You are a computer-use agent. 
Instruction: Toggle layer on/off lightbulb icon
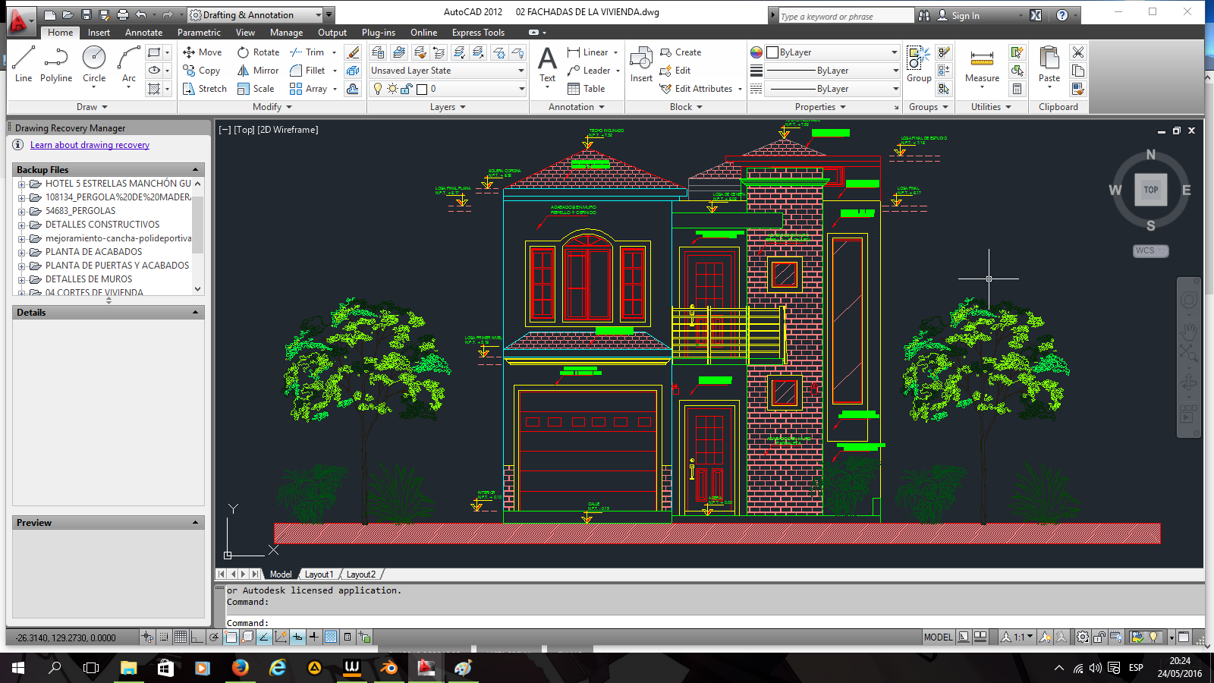[378, 89]
